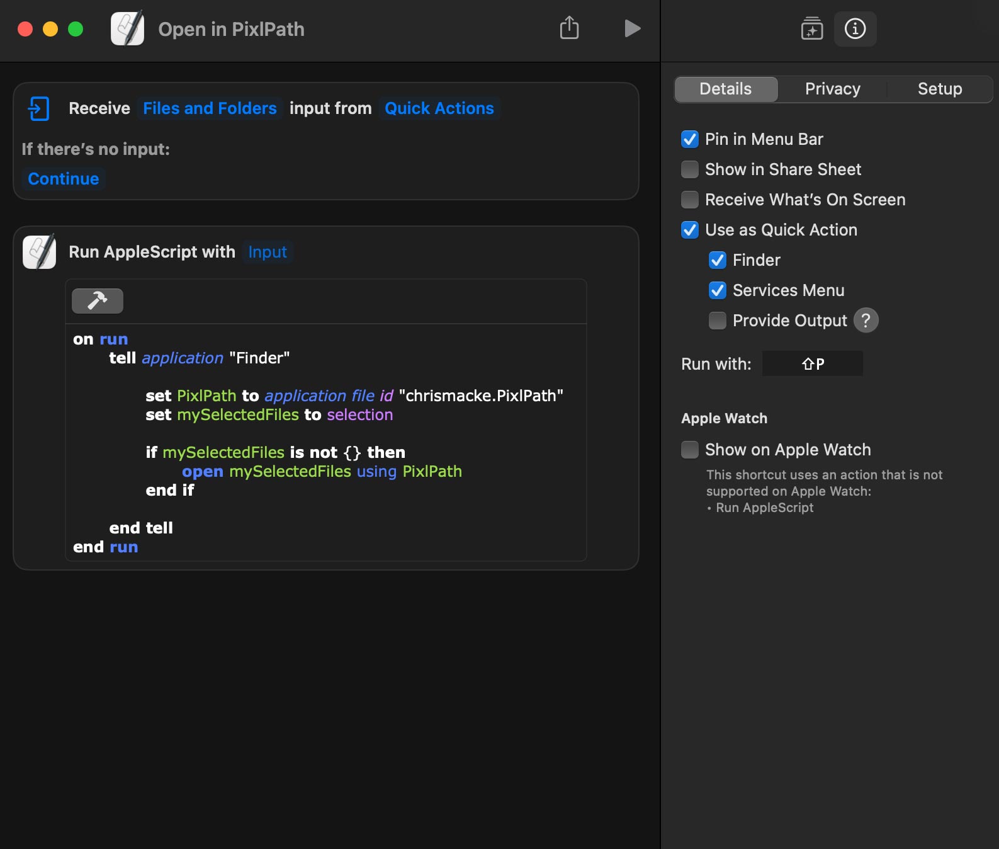
Task: Zoom the window with green button
Action: [76, 29]
